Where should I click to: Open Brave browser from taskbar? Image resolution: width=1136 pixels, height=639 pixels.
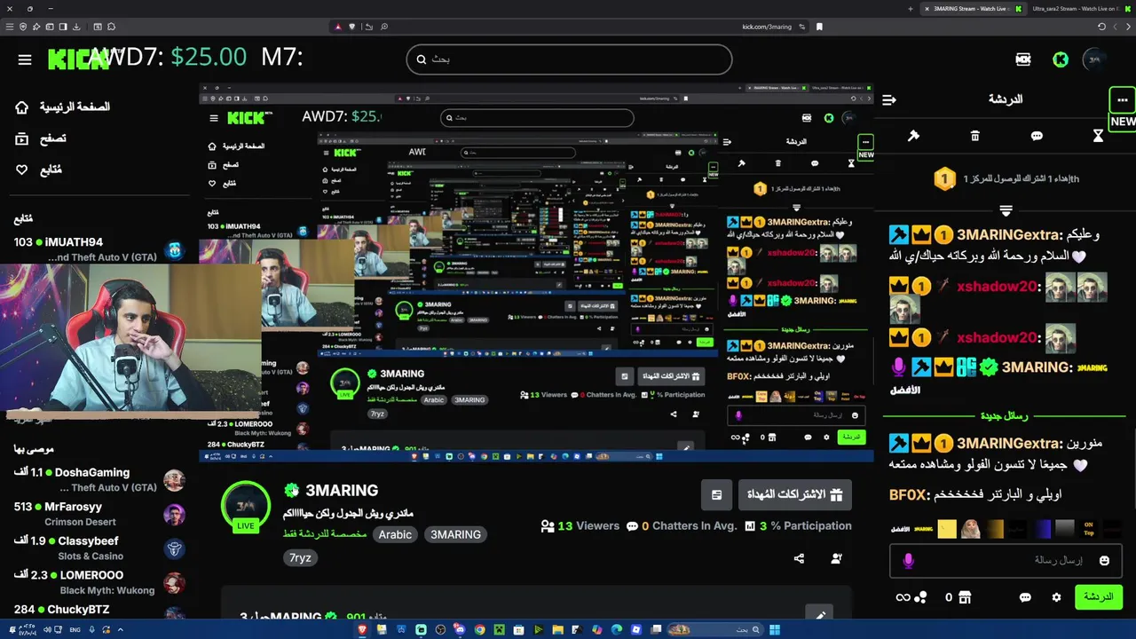tap(362, 630)
